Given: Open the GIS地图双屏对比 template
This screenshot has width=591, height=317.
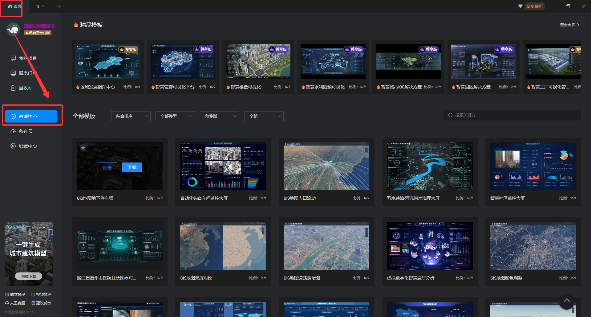Looking at the screenshot, I should pos(223,246).
